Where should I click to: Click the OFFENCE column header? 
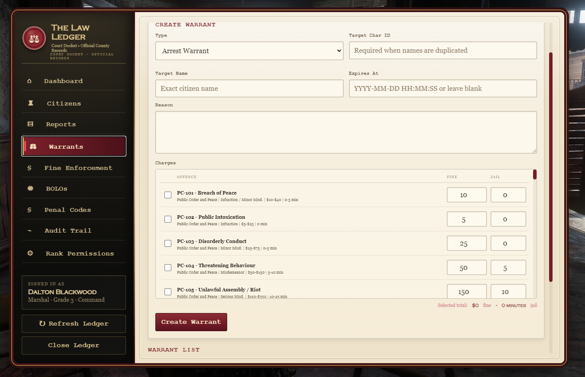click(x=186, y=177)
